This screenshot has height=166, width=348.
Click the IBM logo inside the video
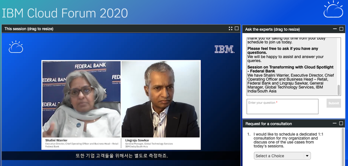click(224, 49)
